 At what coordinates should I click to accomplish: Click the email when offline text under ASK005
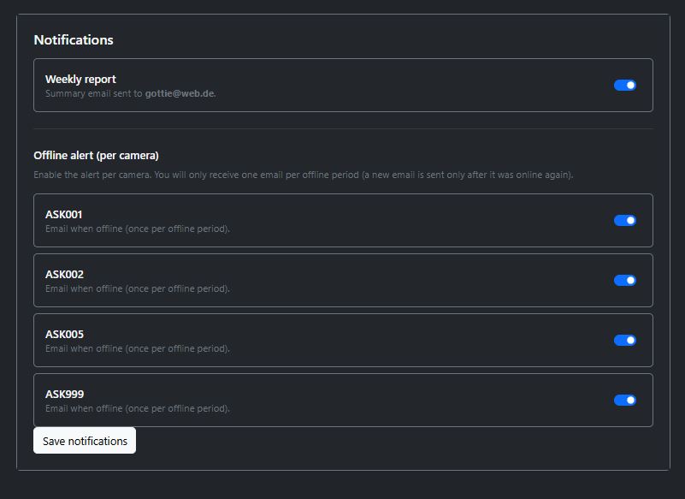(x=136, y=348)
